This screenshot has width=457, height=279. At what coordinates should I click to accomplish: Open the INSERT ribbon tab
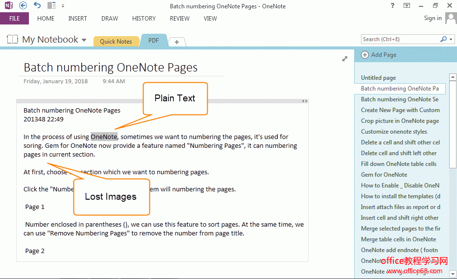[77, 19]
